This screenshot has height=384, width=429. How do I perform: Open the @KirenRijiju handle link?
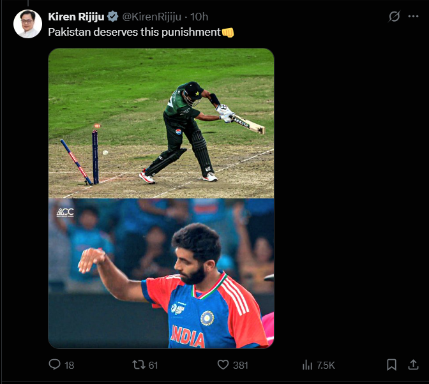(151, 17)
